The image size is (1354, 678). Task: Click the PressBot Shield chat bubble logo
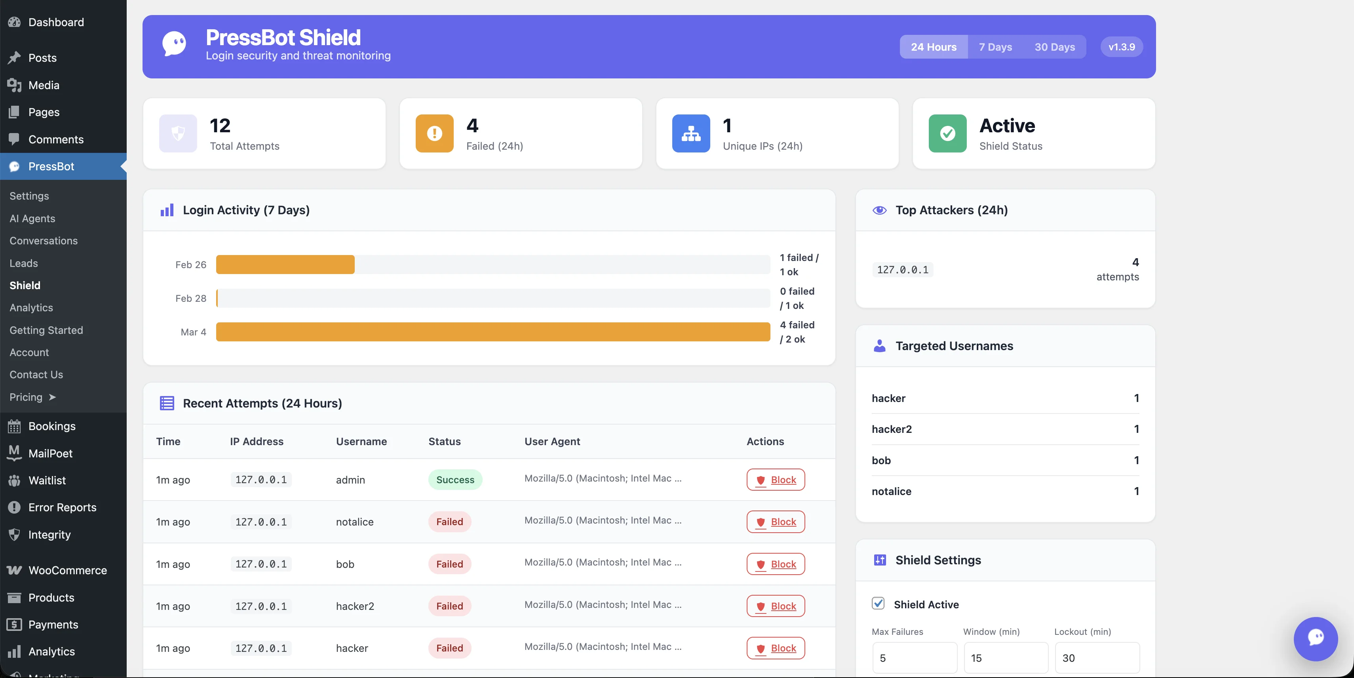tap(174, 44)
